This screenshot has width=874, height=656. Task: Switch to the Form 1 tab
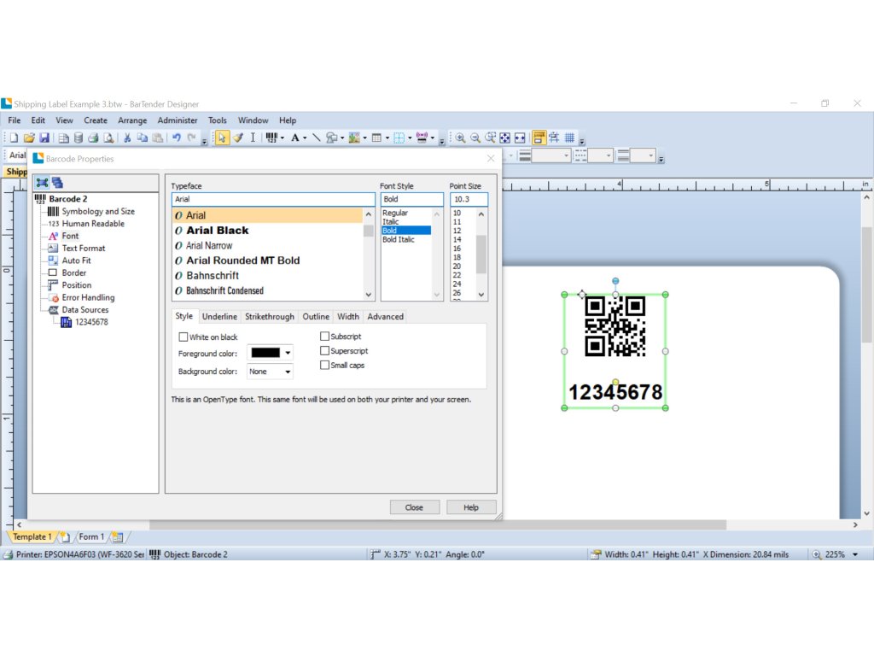pyautogui.click(x=91, y=536)
